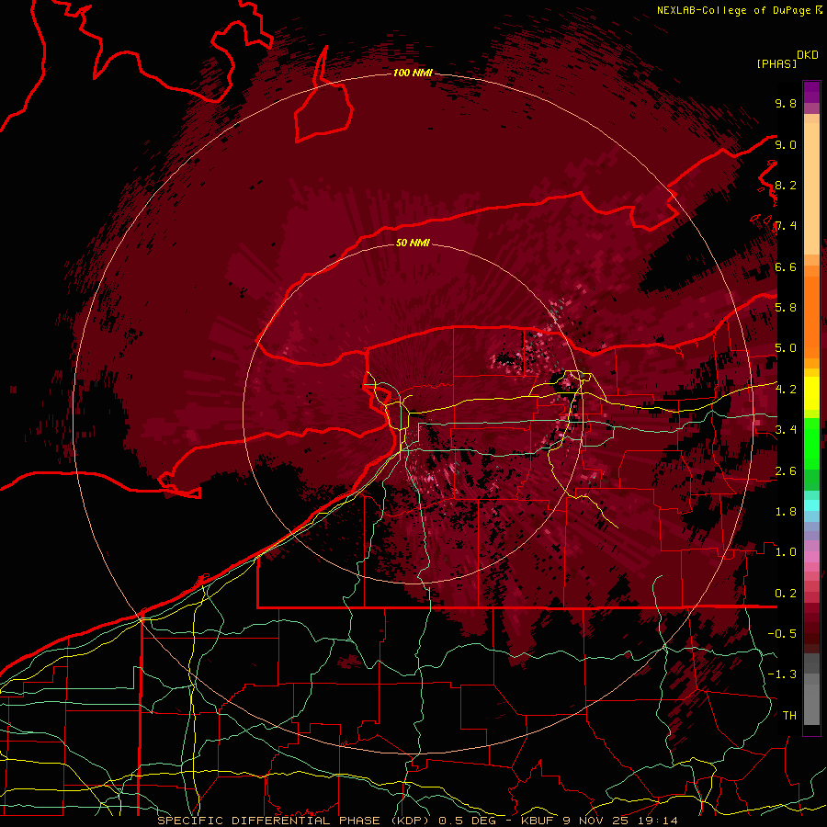Click the 100 NMI range ring label
Screen dimensions: 827x827
[x=413, y=73]
